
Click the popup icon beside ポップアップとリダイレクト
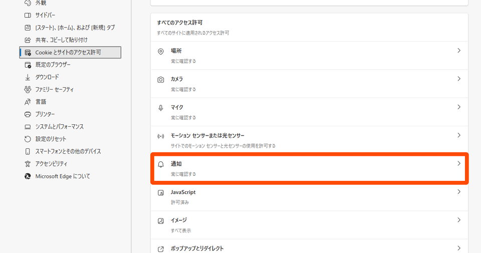tap(161, 249)
